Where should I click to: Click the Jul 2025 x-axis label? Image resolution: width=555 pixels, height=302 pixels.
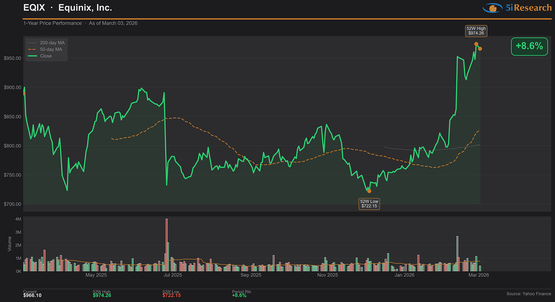173,275
